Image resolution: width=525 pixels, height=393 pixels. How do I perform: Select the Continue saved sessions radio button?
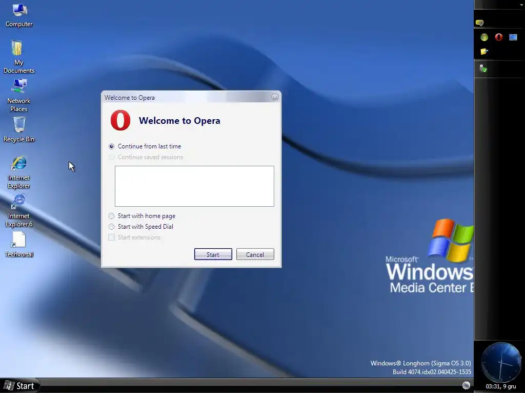(111, 157)
